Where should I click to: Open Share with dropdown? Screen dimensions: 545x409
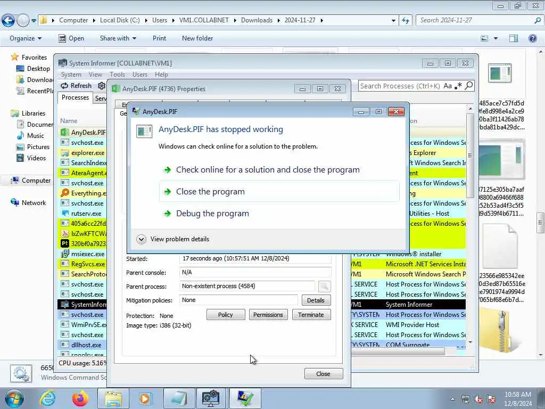(118, 38)
